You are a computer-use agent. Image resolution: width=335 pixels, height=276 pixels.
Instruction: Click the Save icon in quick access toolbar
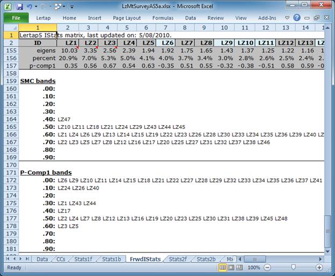20,6
